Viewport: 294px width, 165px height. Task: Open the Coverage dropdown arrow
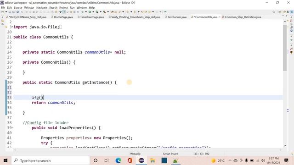101,12
